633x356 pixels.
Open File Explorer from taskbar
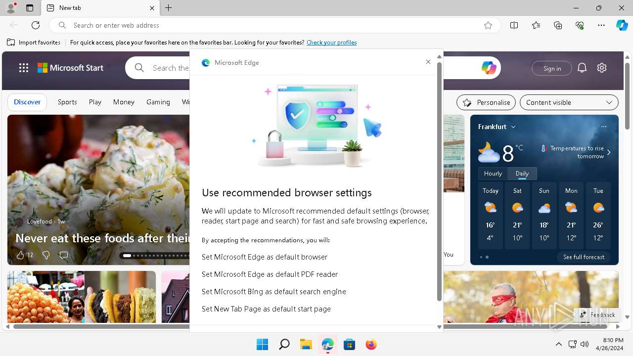(x=306, y=344)
